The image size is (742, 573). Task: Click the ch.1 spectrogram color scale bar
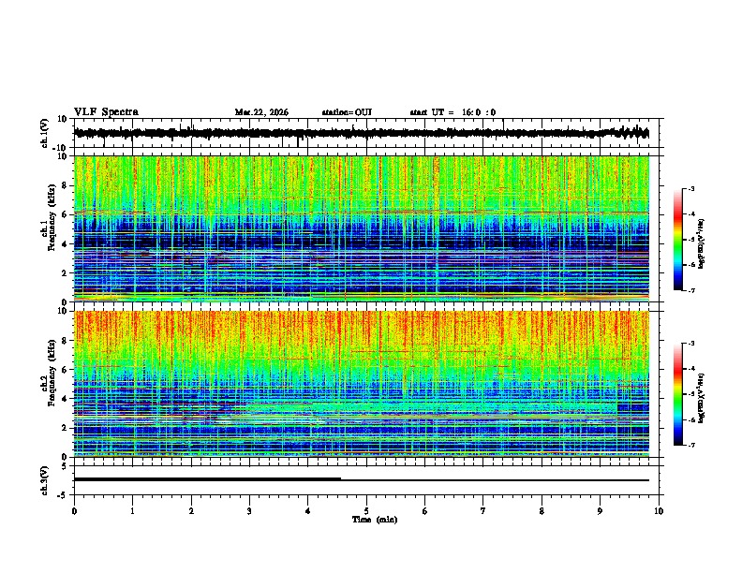677,239
